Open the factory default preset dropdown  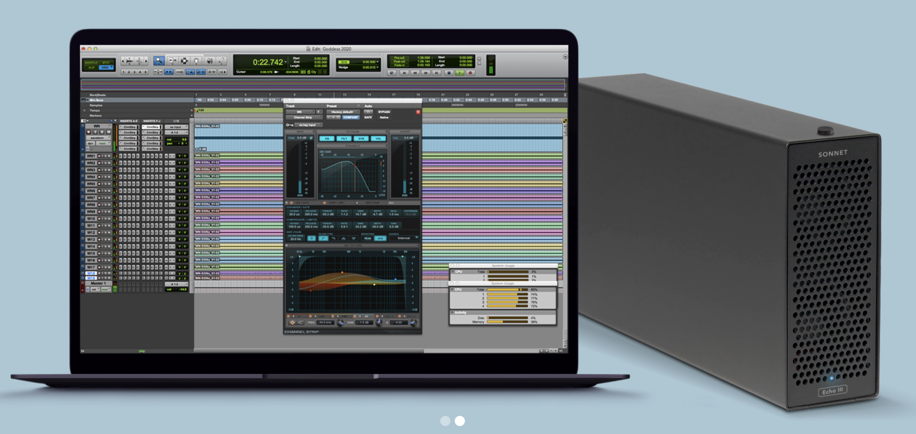342,112
